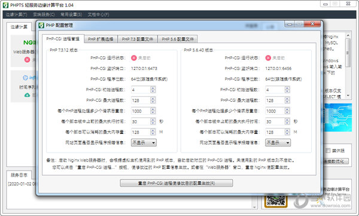Screen dimensions: 359x216
Task: Click PHPTS main window title icon
Action: coord(5,5)
